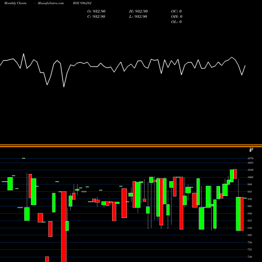
Task: Click the 830 price axis label
Action: coord(250,228)
